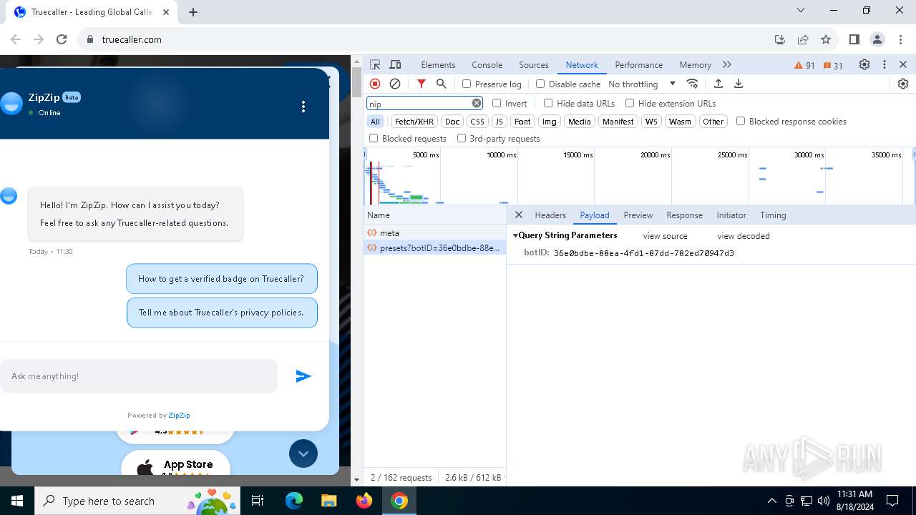Filter requests by Fetch/XHR
This screenshot has width=916, height=515.
pos(414,122)
